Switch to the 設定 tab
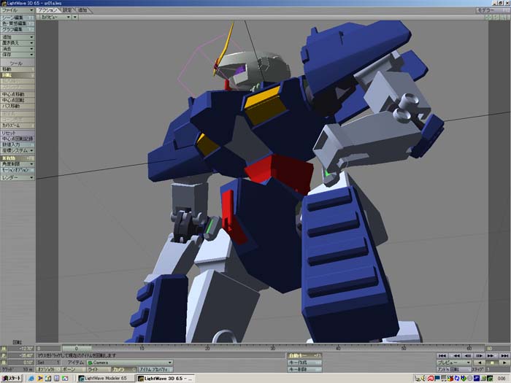511x383 pixels. 67,10
